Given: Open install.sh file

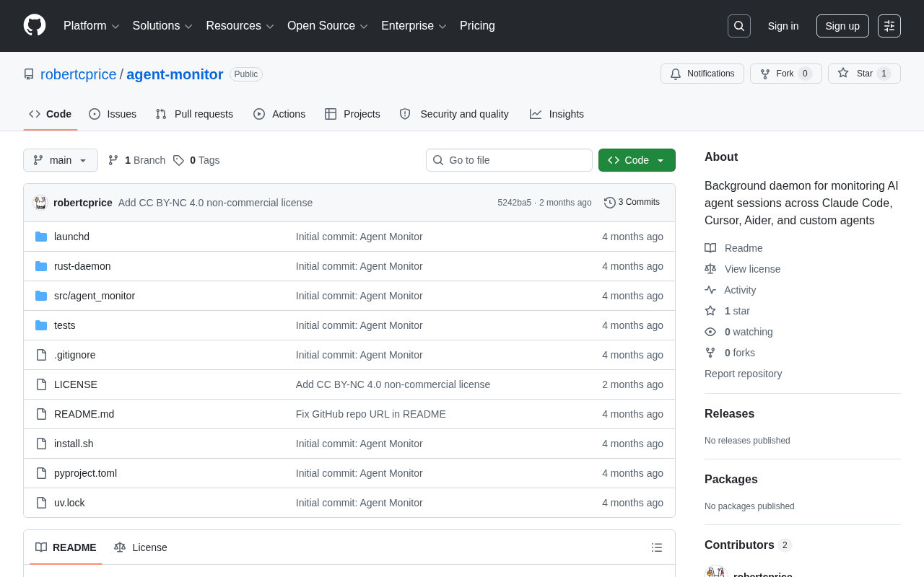Looking at the screenshot, I should 74,444.
